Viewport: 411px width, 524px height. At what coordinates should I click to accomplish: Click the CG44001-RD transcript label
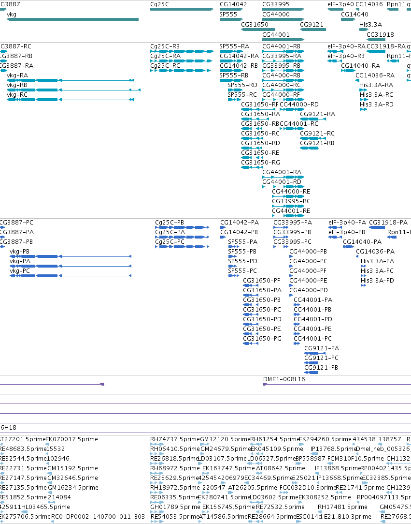click(x=282, y=182)
